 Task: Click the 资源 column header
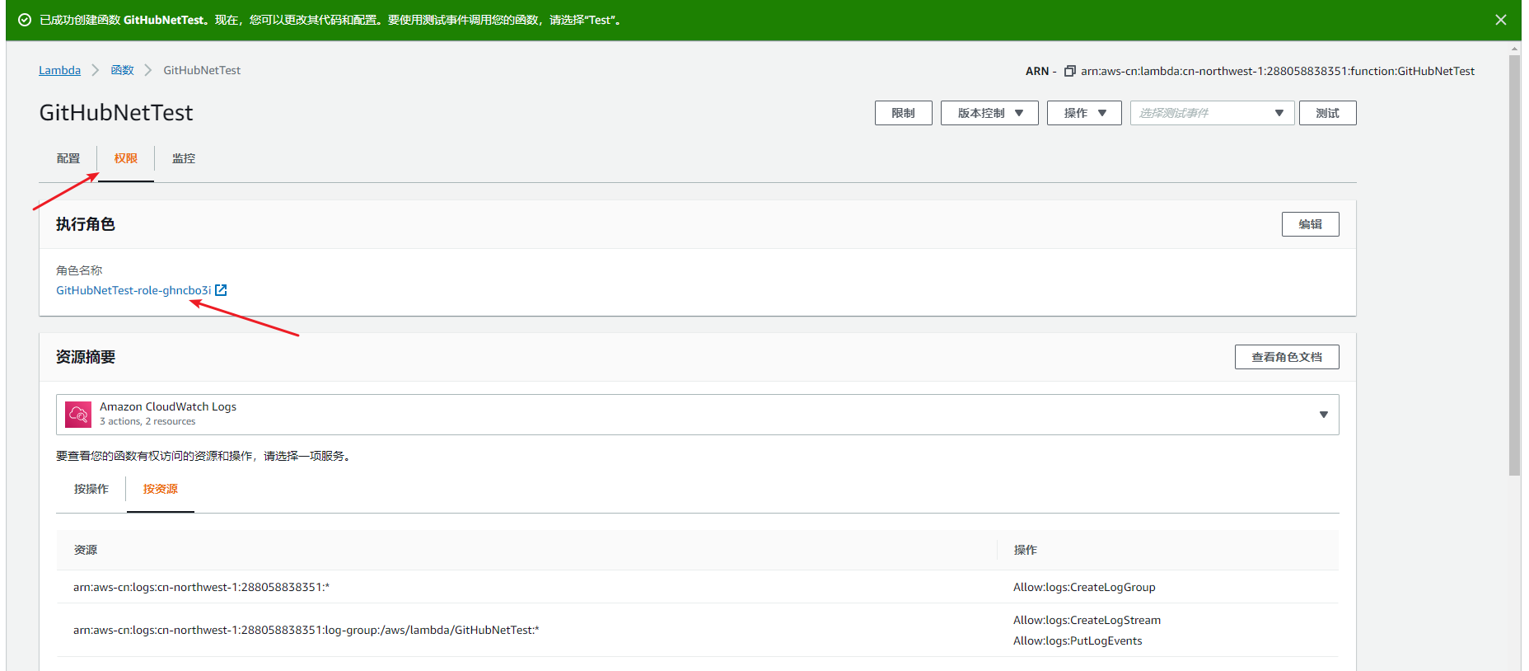(x=86, y=550)
